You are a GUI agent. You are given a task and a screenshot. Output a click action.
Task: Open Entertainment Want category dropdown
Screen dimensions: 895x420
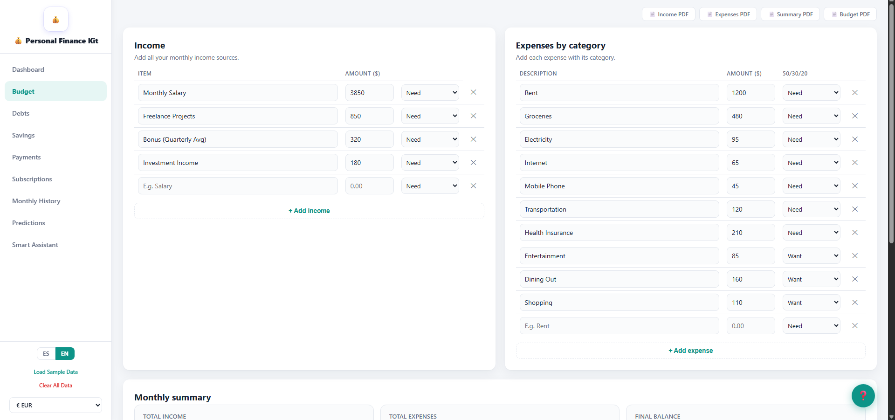(x=812, y=255)
